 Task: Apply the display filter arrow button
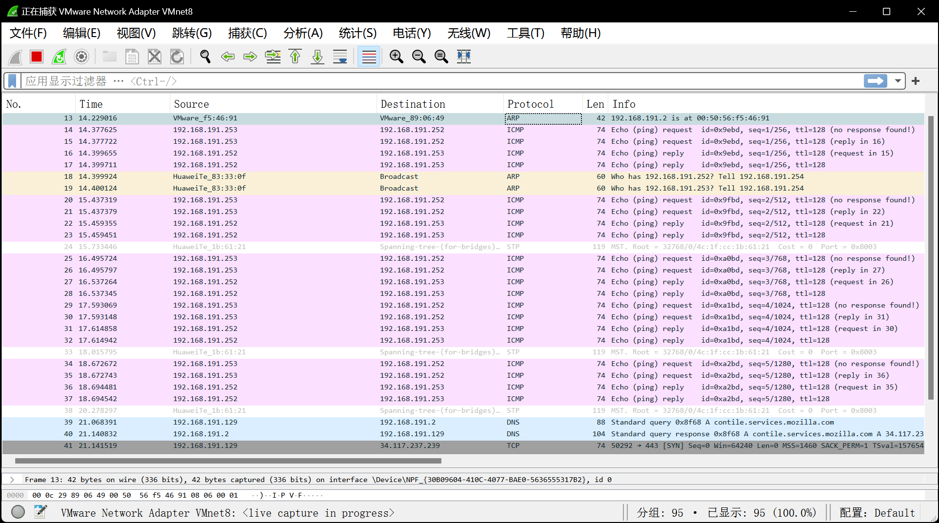[x=876, y=81]
